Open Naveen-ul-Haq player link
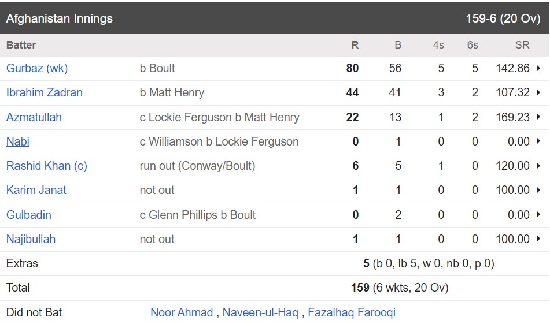The height and width of the screenshot is (328, 550). [x=260, y=312]
